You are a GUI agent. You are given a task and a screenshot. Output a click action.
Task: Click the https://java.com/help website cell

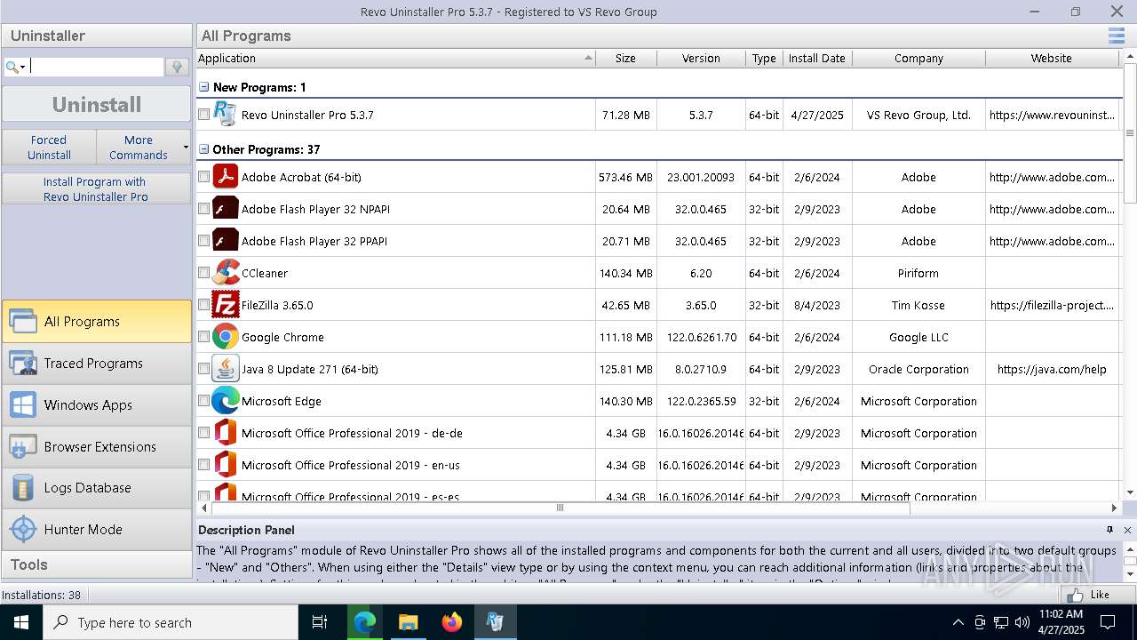pyautogui.click(x=1052, y=369)
